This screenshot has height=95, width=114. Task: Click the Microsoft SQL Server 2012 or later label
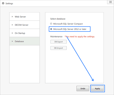70,29
